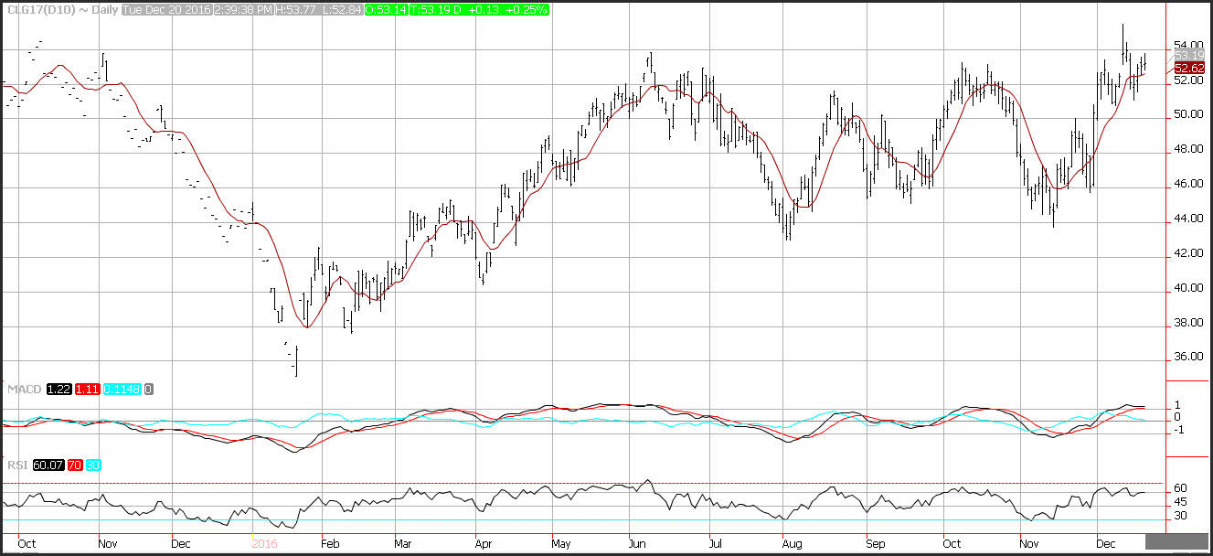Click the gray 53.19 last price tag
Viewport: 1213px width, 556px height.
(1187, 56)
